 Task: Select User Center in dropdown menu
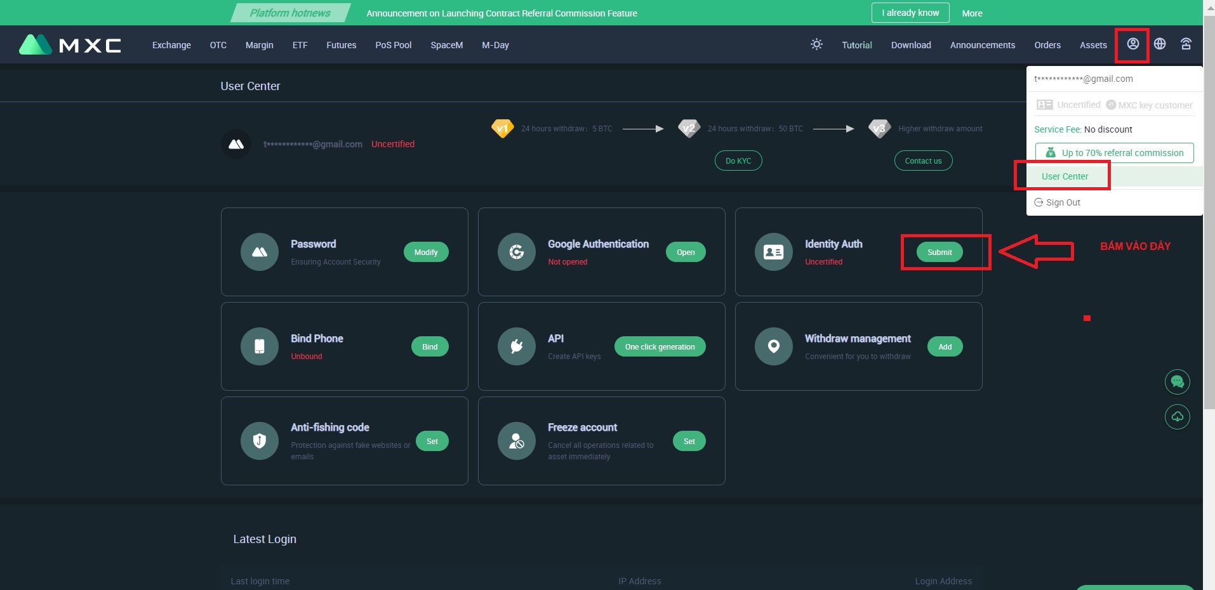click(1065, 176)
